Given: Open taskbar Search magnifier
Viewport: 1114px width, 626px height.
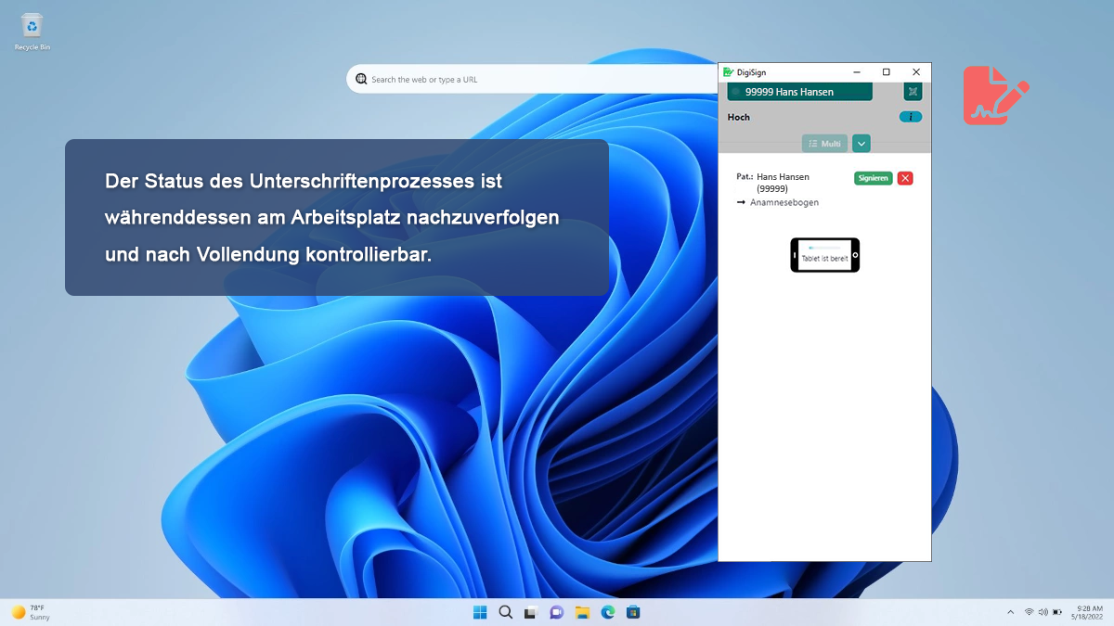Looking at the screenshot, I should (506, 612).
